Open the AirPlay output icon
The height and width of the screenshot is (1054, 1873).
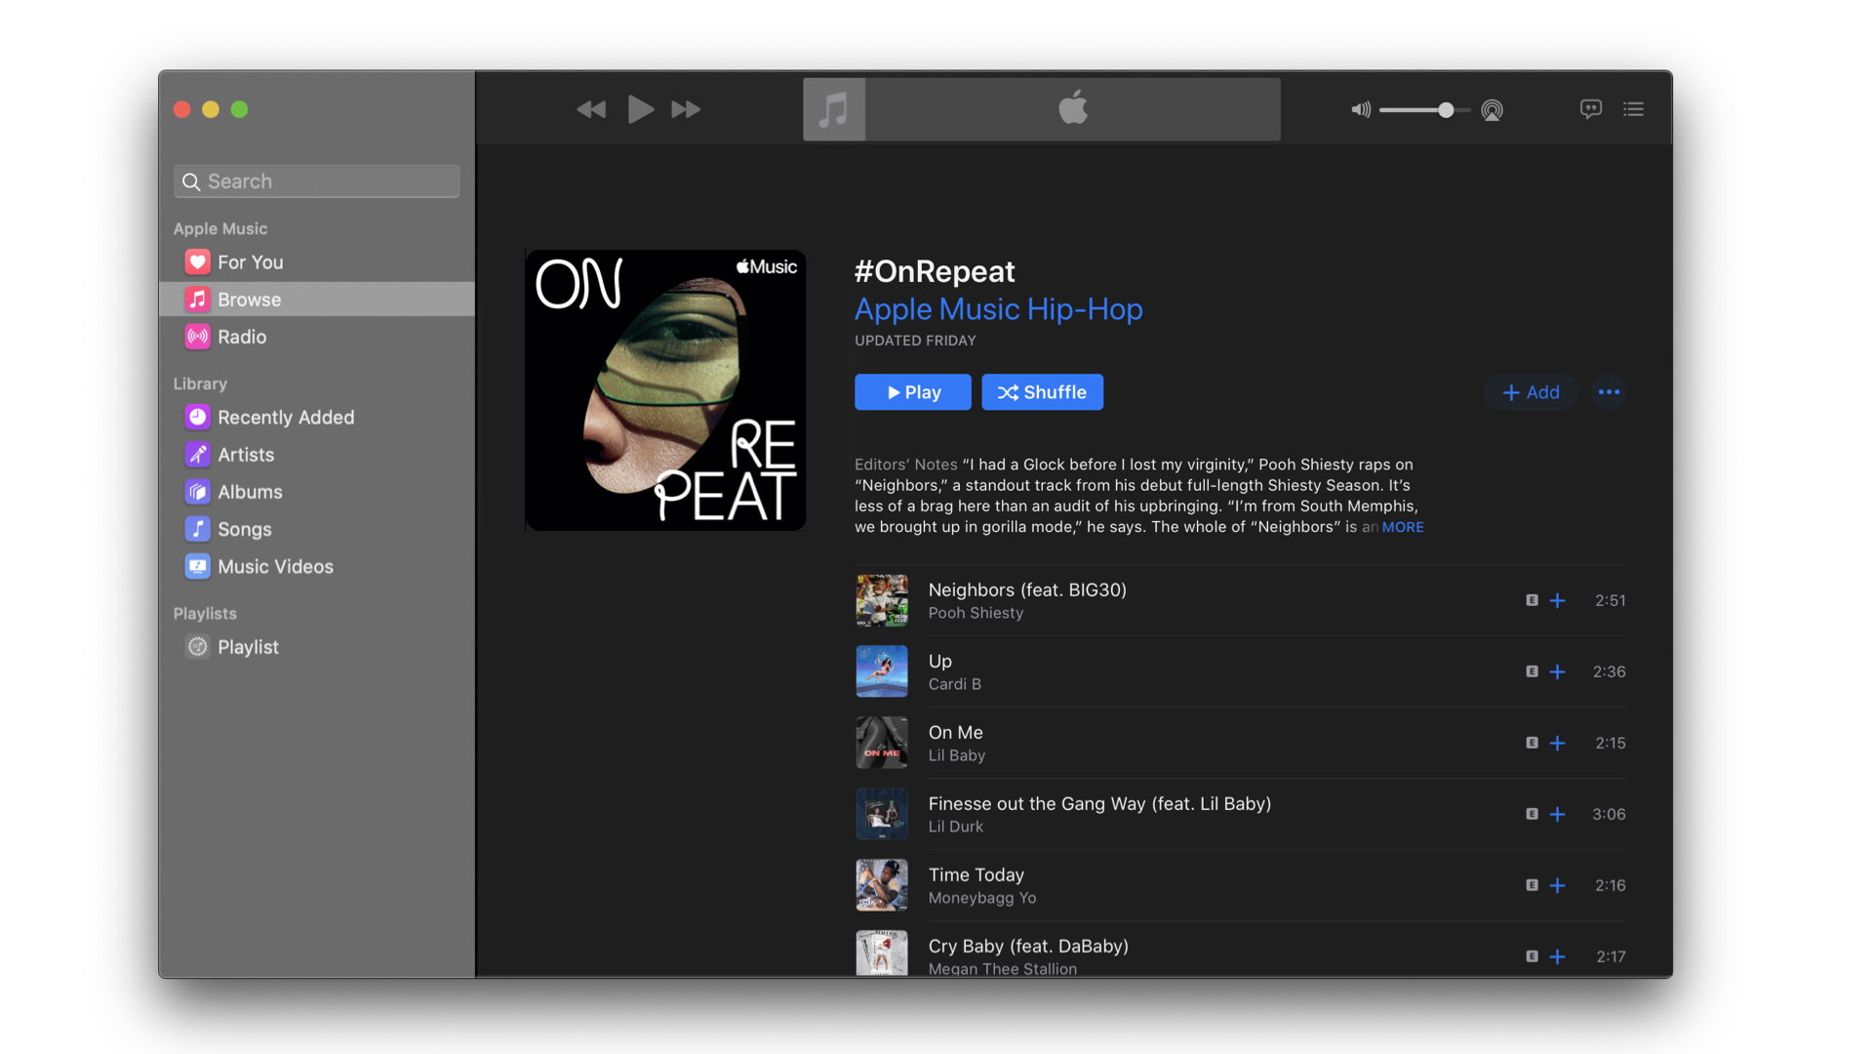(x=1492, y=110)
